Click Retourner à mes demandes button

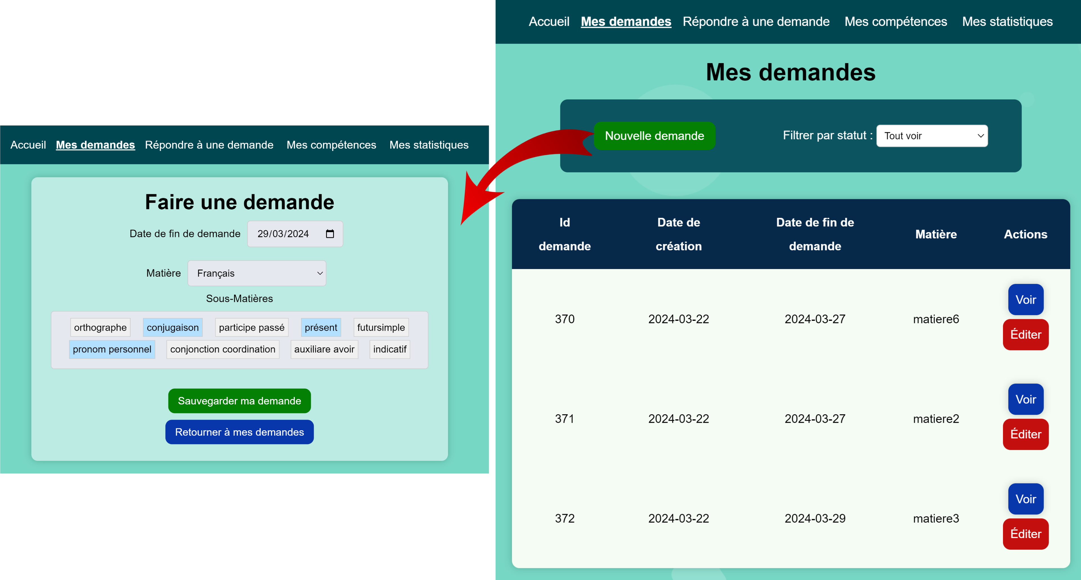(240, 432)
